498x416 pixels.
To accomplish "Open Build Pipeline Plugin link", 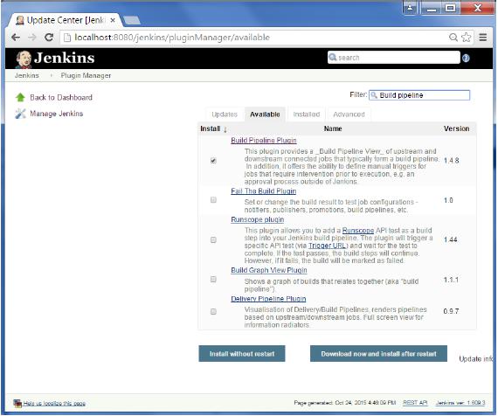I will point(264,141).
